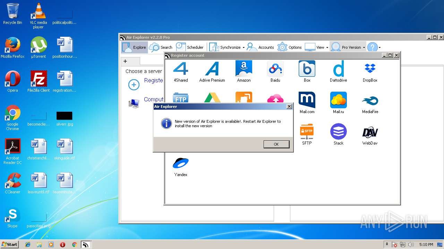The height and width of the screenshot is (249, 444).
Task: Open the Explore toolbar button
Action: click(135, 47)
